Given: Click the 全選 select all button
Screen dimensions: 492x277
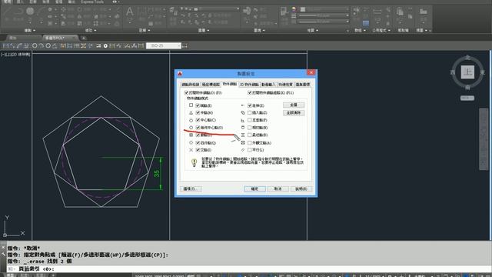Looking at the screenshot, I should pos(294,105).
